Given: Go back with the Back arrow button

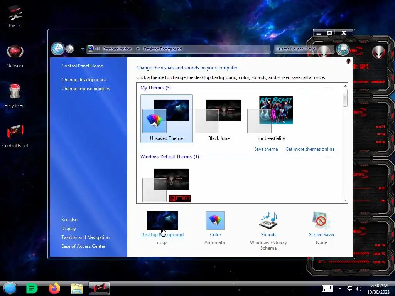Looking at the screenshot, I should (x=58, y=48).
